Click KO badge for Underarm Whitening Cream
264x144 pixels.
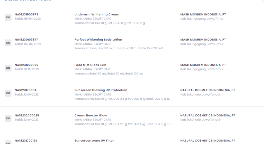[8, 18]
